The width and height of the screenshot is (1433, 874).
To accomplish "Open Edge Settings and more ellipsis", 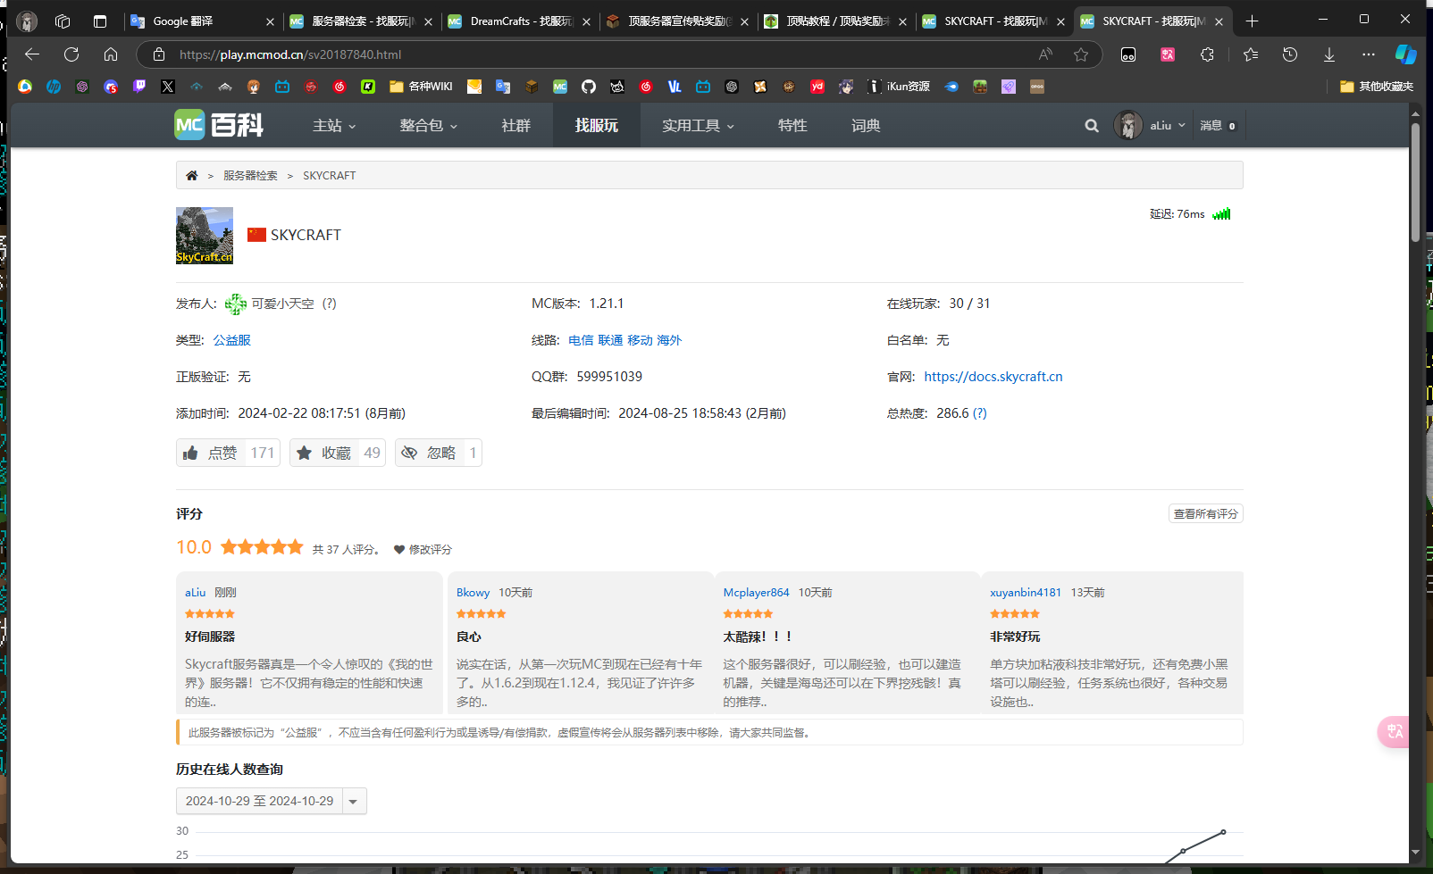I will (1369, 54).
